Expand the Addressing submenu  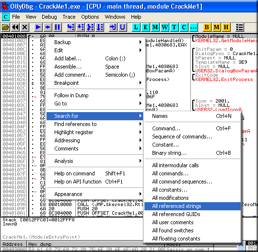pyautogui.click(x=95, y=140)
